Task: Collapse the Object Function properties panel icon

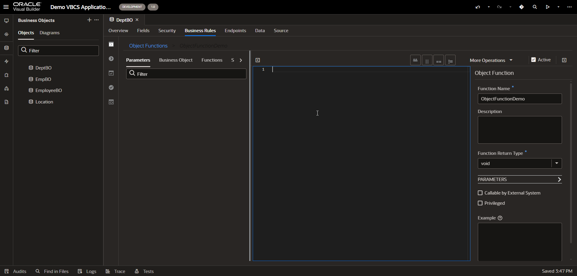Action: (564, 60)
